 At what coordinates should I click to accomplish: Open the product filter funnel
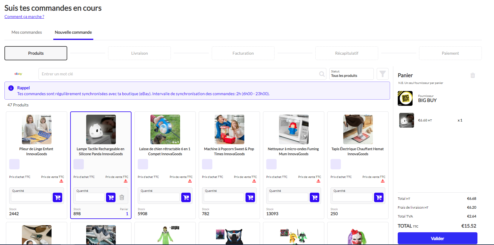[x=383, y=74]
